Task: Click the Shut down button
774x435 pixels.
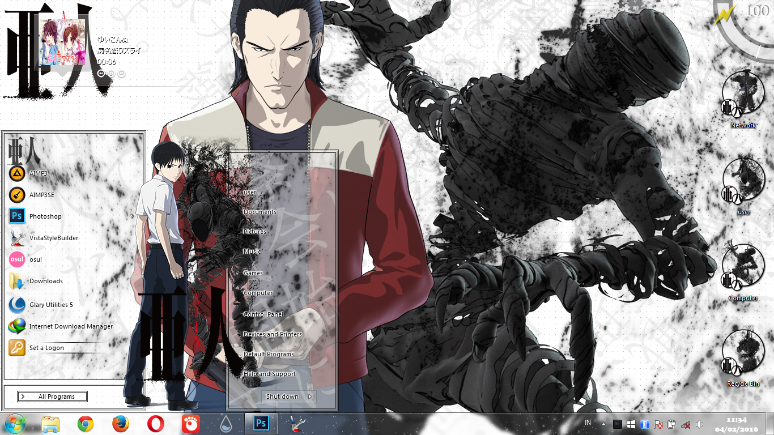Action: point(282,396)
